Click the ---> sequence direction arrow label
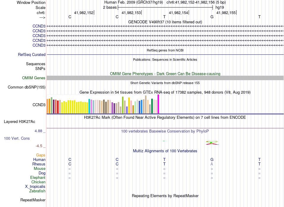Viewport: 284px width, 207px height. pos(42,17)
